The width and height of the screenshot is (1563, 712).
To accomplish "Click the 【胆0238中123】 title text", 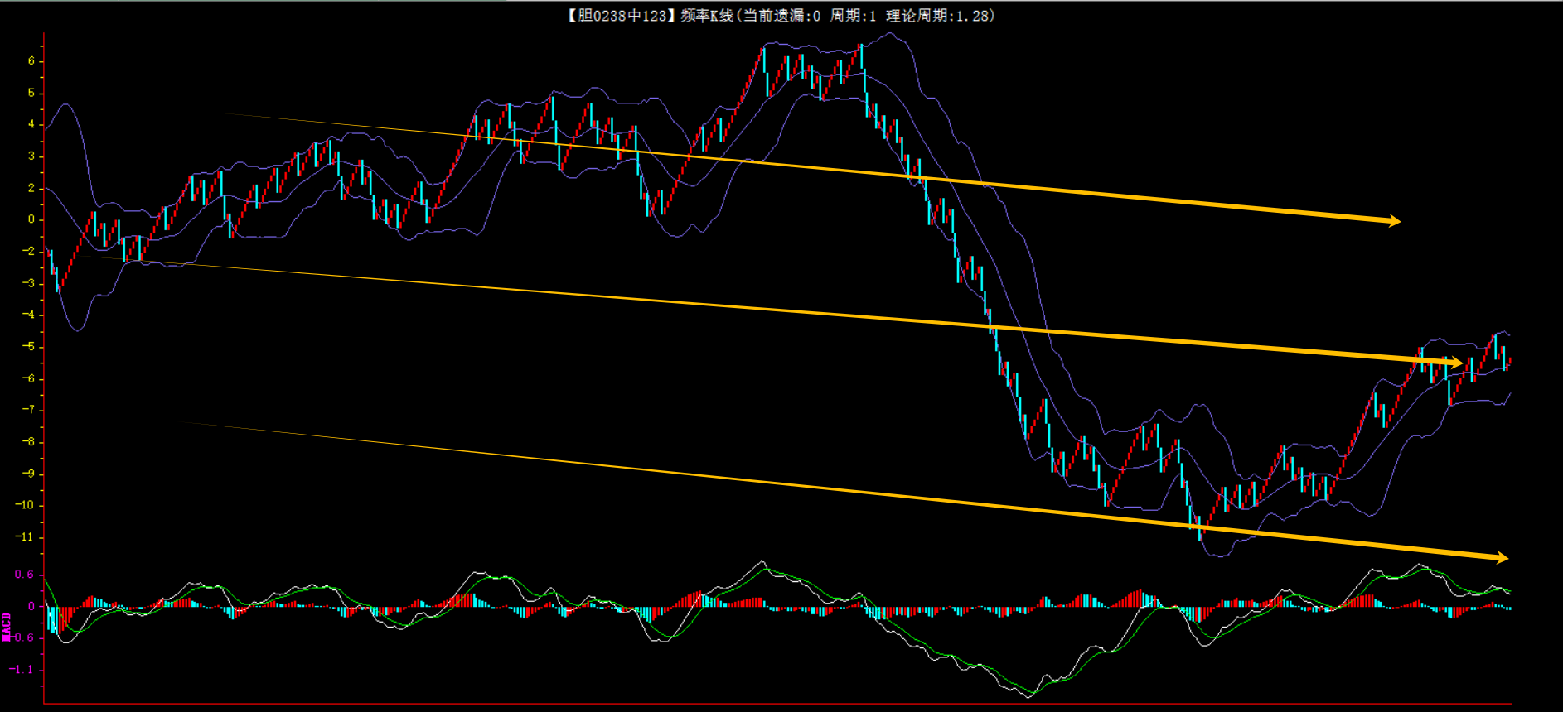I will click(x=622, y=16).
